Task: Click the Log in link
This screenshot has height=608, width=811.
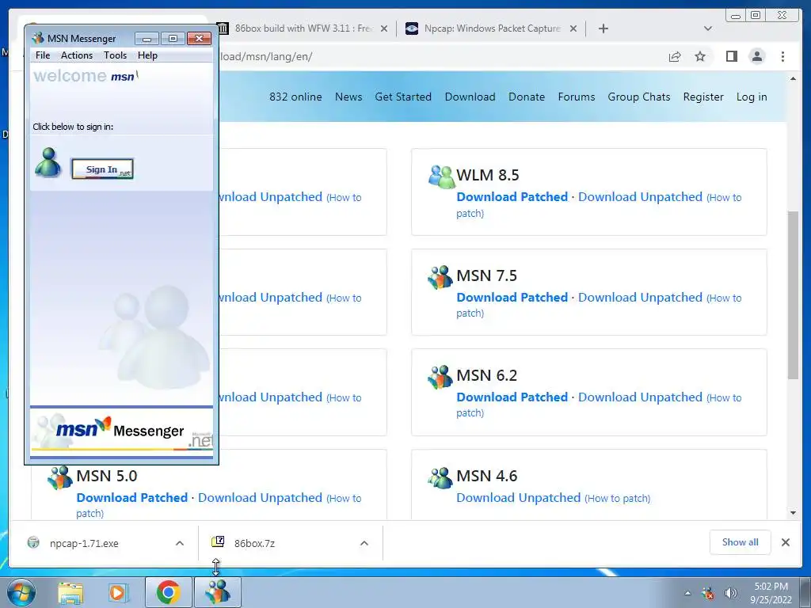Action: pyautogui.click(x=752, y=97)
